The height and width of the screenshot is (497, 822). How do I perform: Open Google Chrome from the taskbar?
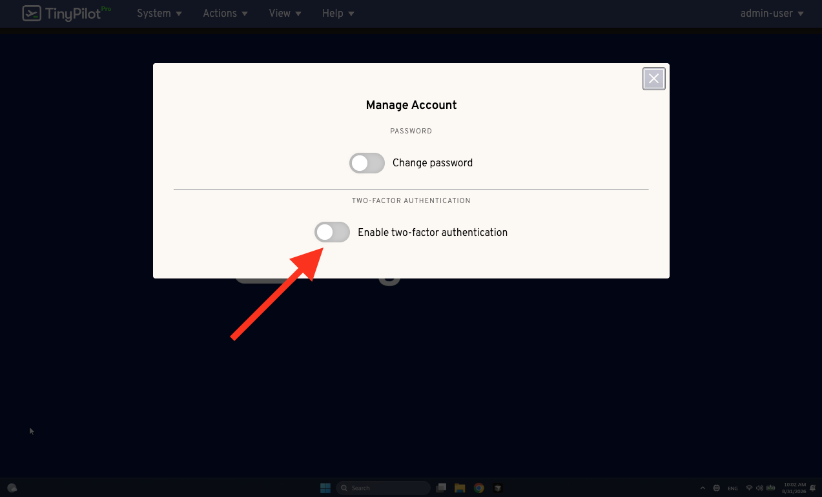(478, 488)
